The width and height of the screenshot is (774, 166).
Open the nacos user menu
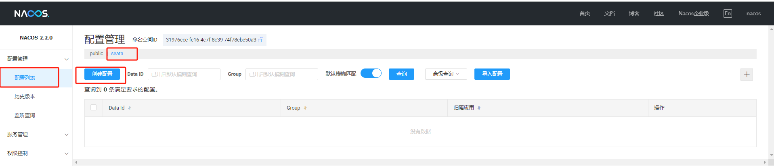coord(753,13)
